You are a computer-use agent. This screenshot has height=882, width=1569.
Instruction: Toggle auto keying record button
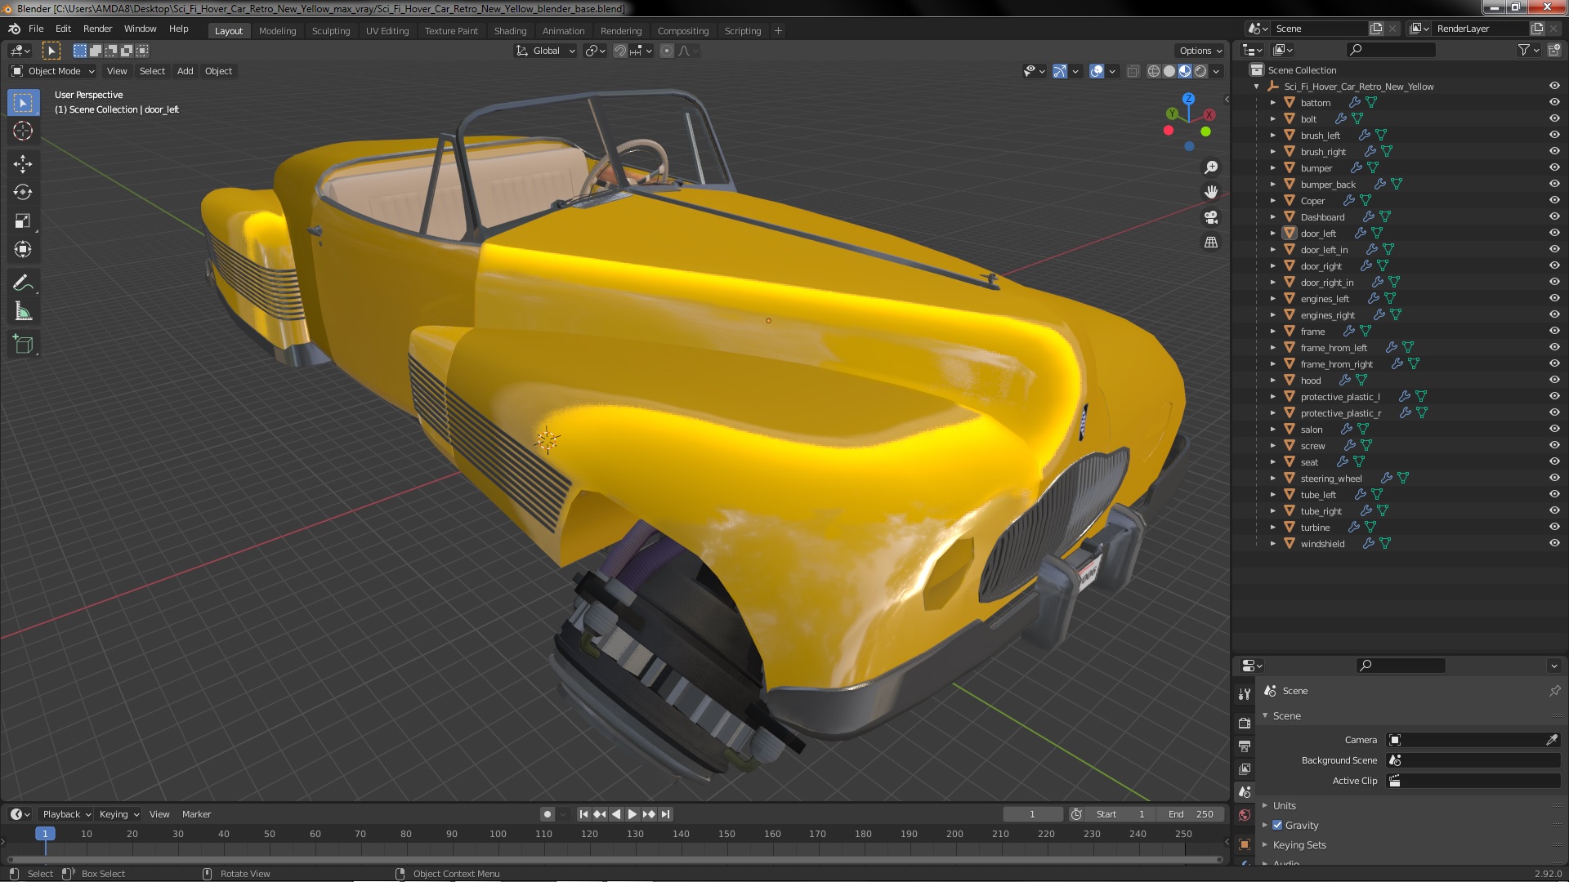(x=547, y=814)
